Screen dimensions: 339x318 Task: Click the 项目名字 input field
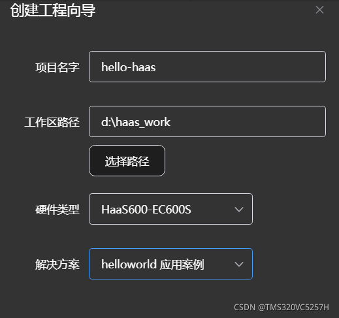(x=207, y=67)
